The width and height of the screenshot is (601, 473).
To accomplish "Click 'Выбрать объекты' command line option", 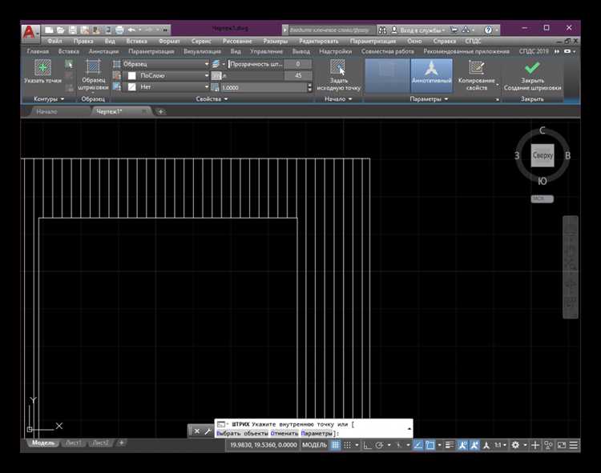I will coord(241,433).
